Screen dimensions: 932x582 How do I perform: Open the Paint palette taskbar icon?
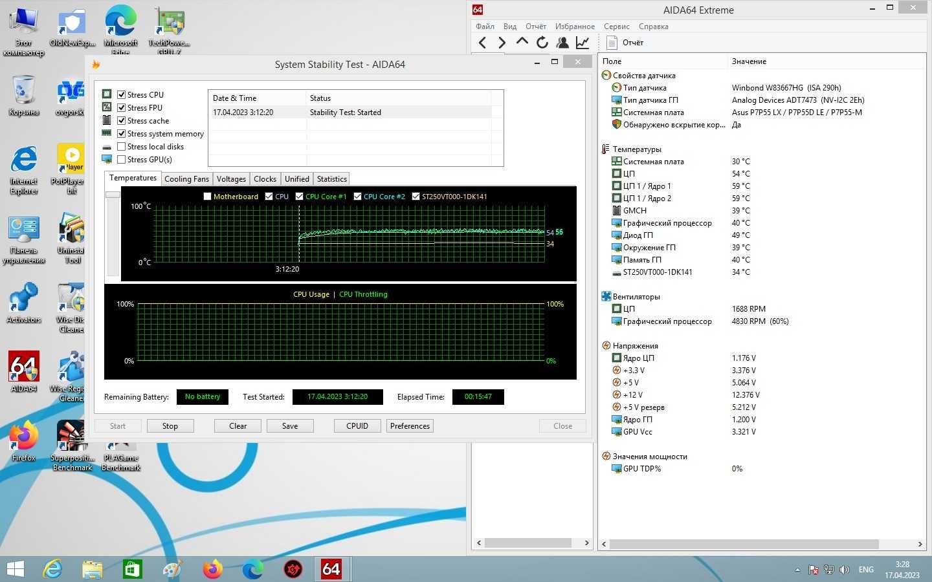pos(172,569)
